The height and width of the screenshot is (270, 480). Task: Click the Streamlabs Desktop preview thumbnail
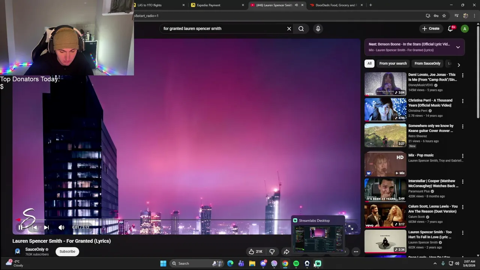point(318,238)
